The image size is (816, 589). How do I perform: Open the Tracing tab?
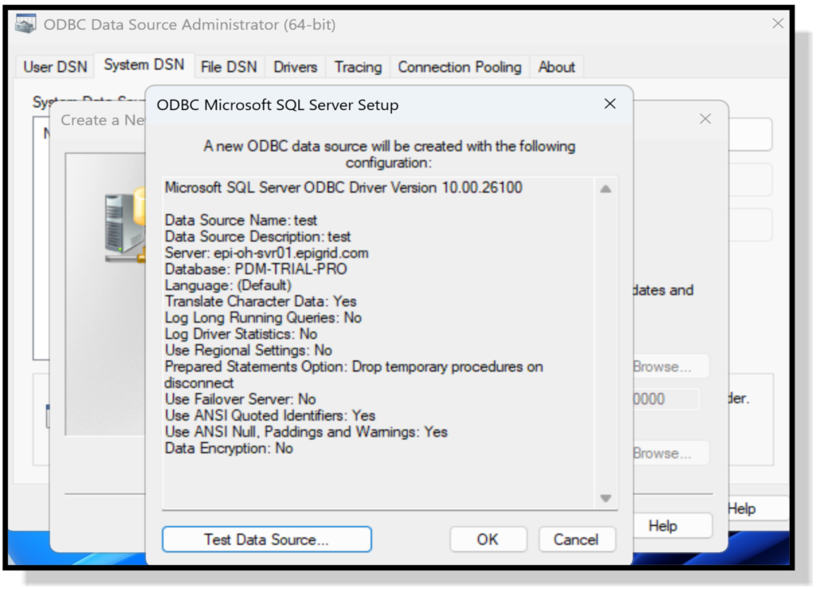(358, 67)
